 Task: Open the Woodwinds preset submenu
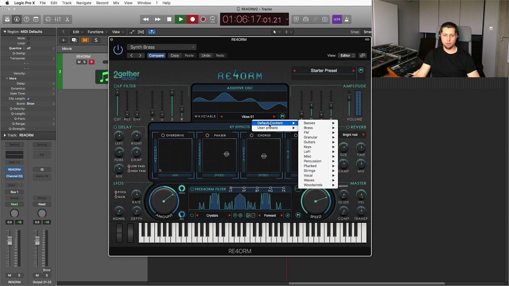pyautogui.click(x=318, y=185)
